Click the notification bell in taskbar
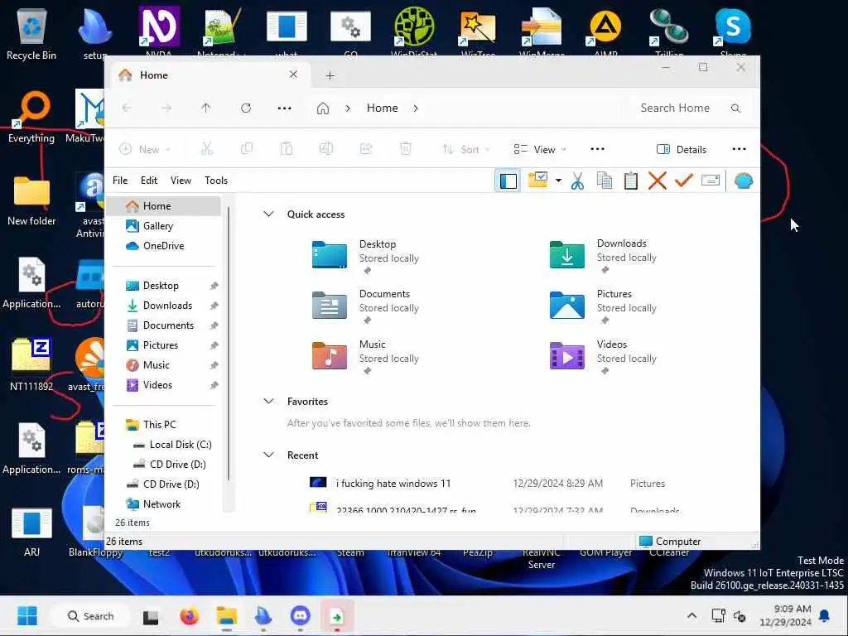 tap(824, 615)
